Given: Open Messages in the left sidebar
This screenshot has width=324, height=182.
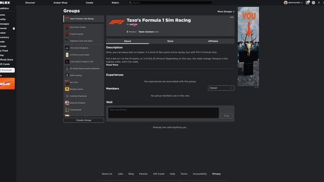Looking at the screenshot, I should (5, 24).
